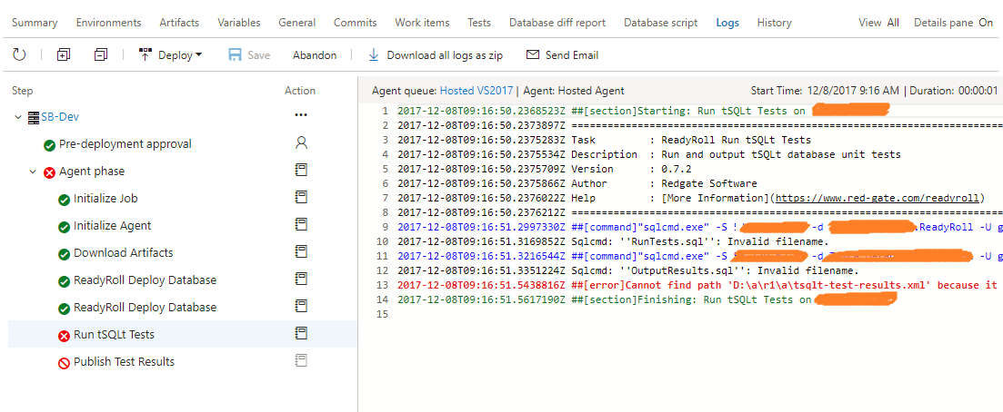
Task: Select the Publish Test Results step
Action: point(124,361)
